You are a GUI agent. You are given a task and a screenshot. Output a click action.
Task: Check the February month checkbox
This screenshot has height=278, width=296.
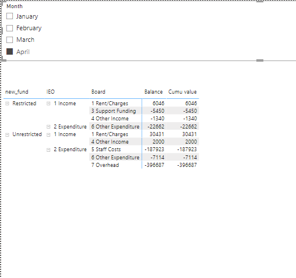pos(9,28)
